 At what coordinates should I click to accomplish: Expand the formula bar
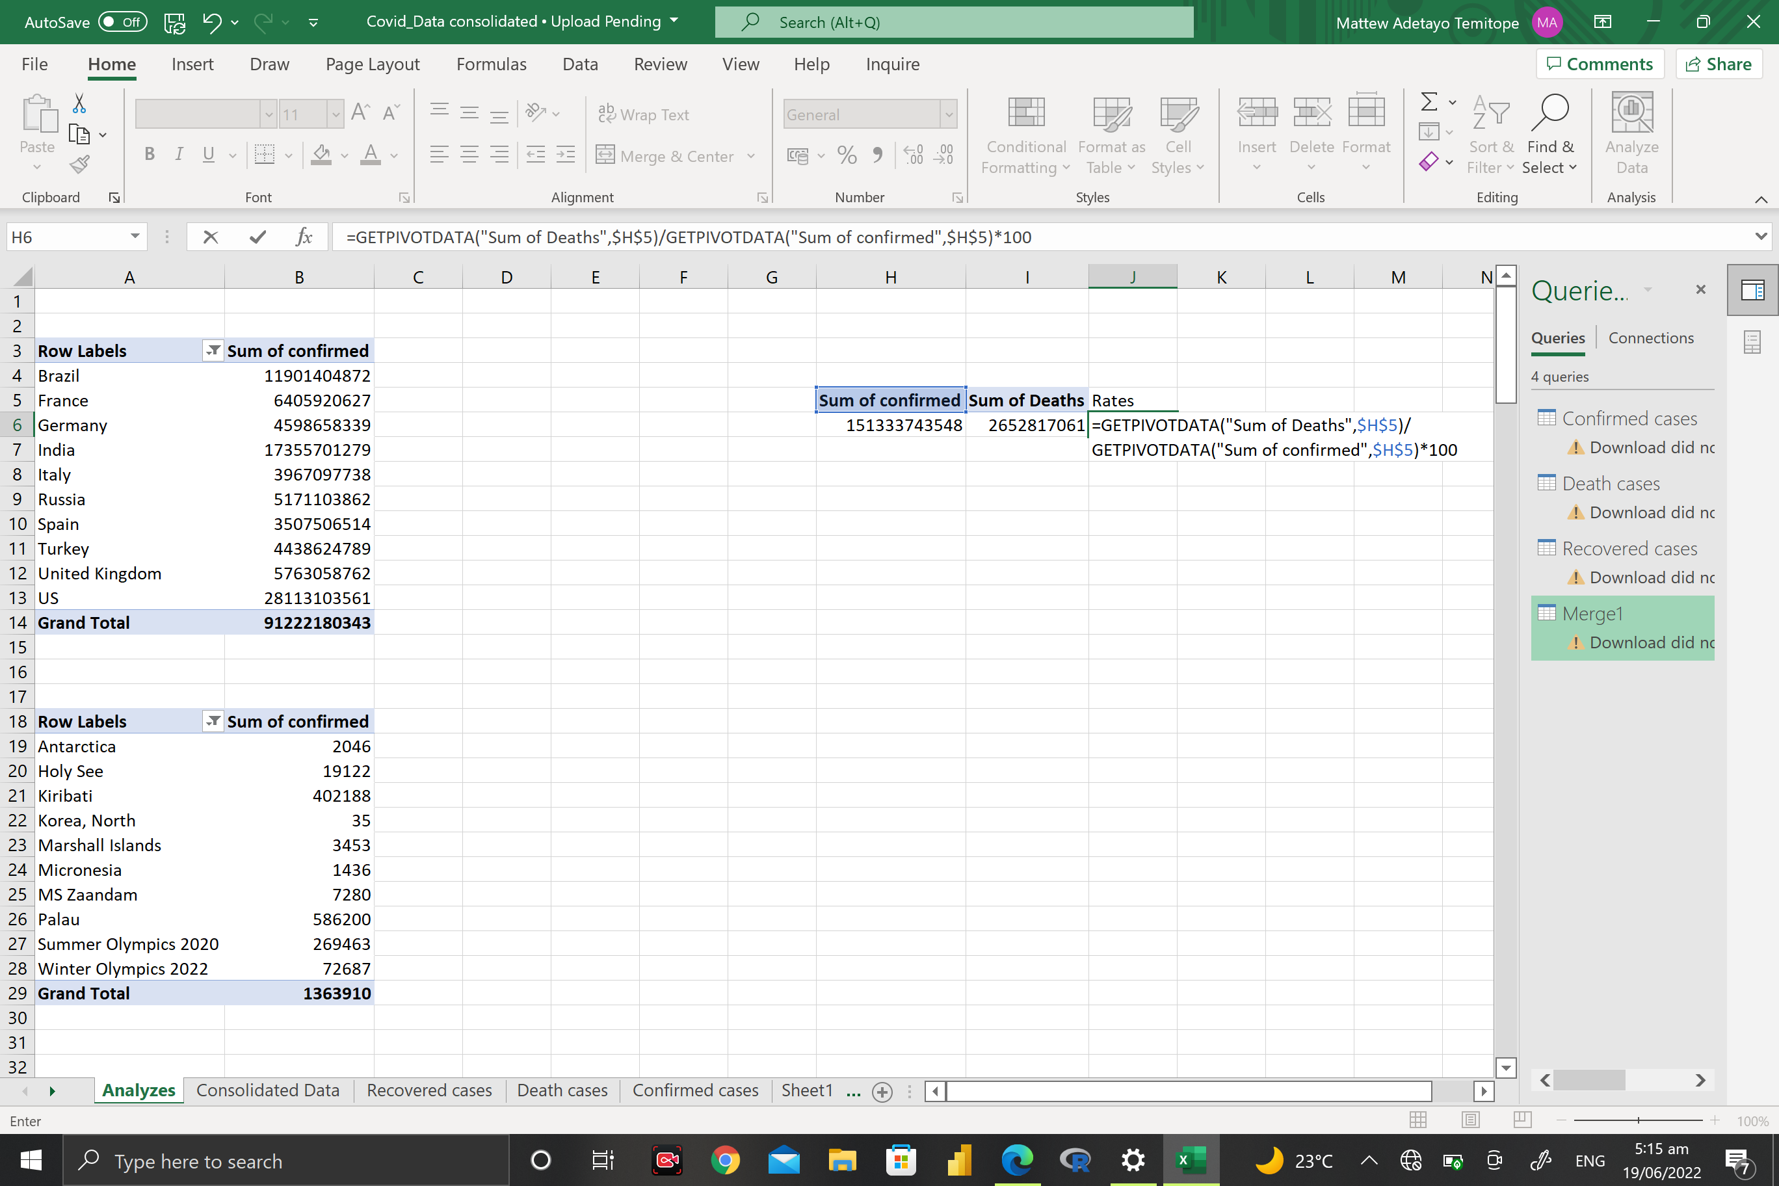point(1760,237)
